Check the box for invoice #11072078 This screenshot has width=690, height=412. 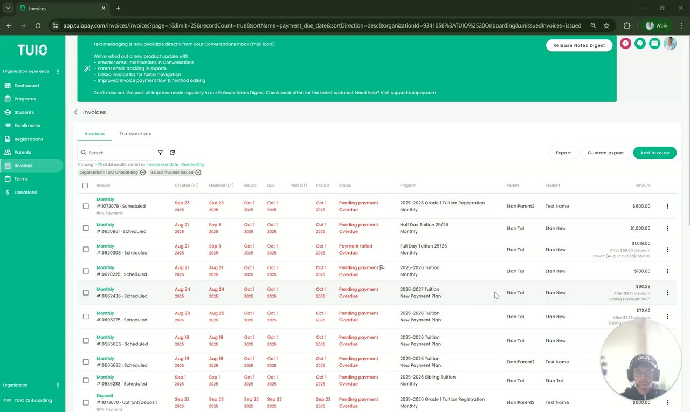[86, 206]
